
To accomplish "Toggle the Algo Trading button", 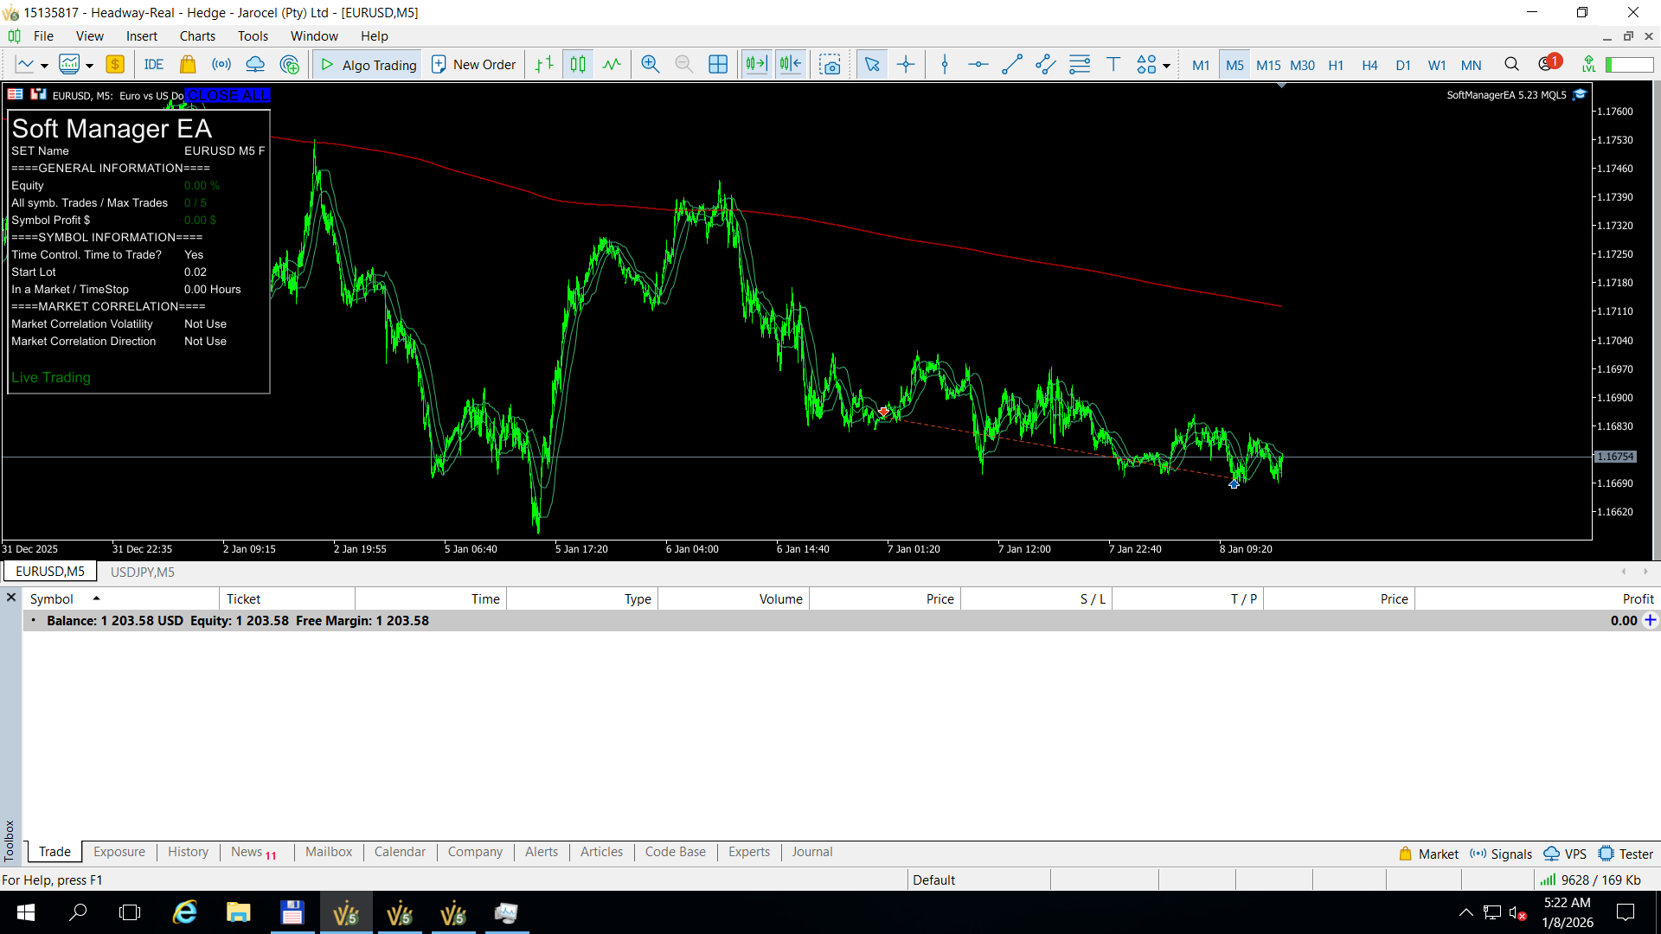I will click(x=369, y=64).
